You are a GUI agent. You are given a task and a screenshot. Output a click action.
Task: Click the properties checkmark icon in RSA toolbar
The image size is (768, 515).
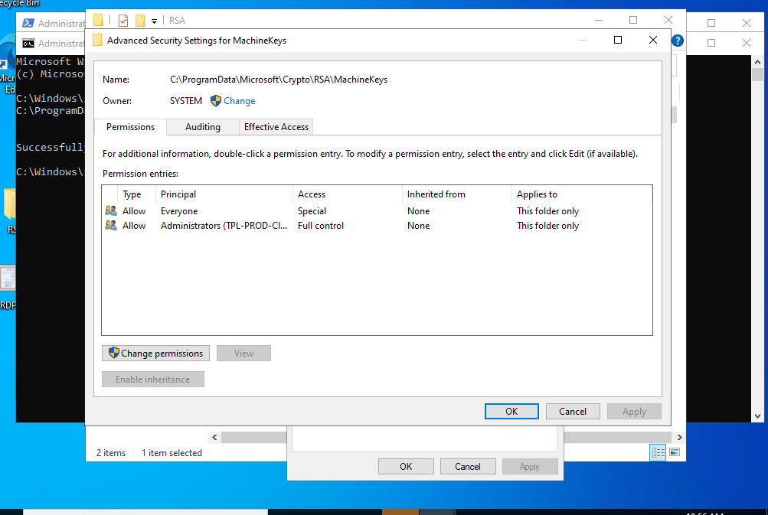pos(123,21)
